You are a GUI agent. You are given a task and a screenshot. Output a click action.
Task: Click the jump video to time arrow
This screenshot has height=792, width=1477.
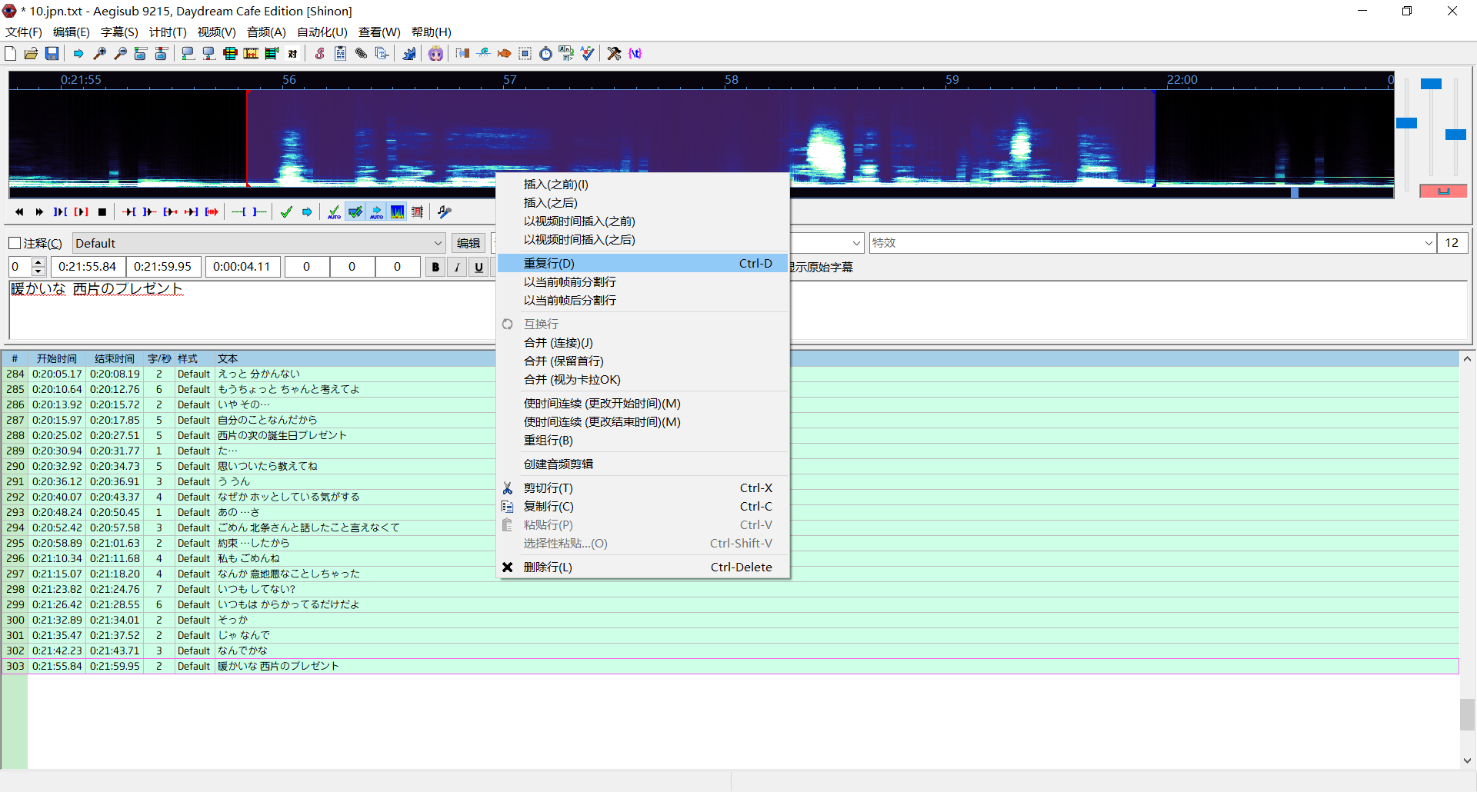click(x=78, y=53)
